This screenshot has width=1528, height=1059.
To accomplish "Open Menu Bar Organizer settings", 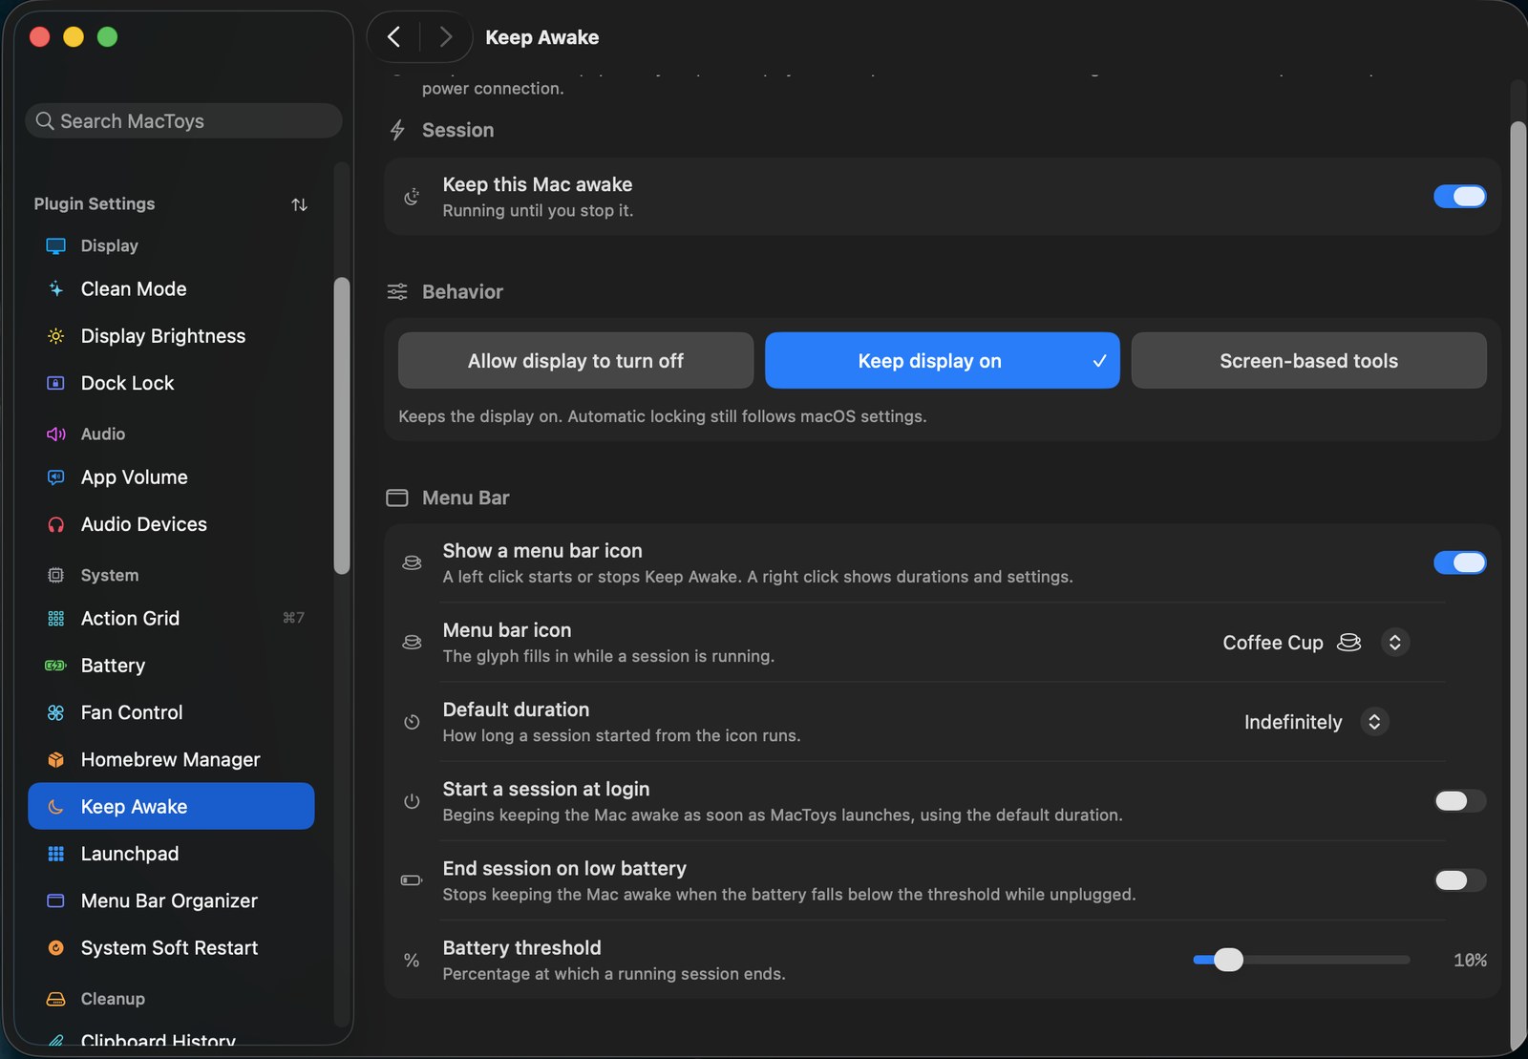I will click(171, 900).
